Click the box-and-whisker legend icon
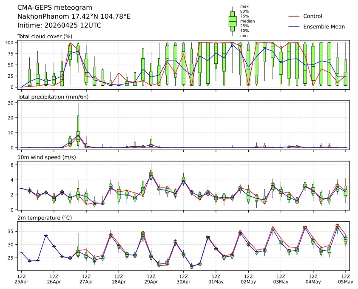Viewport: 358px width, 289px height. pyautogui.click(x=233, y=21)
